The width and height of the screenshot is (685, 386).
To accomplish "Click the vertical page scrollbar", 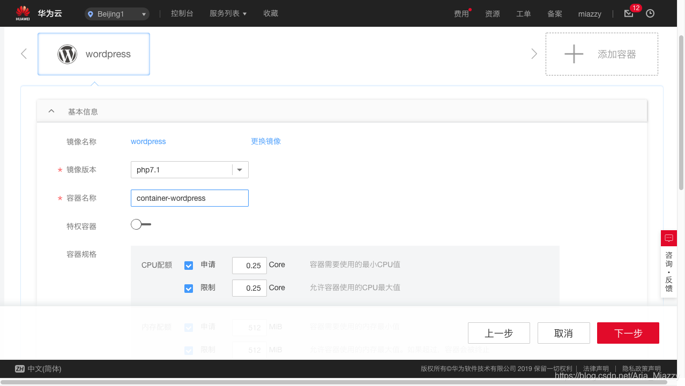I will tap(681, 112).
